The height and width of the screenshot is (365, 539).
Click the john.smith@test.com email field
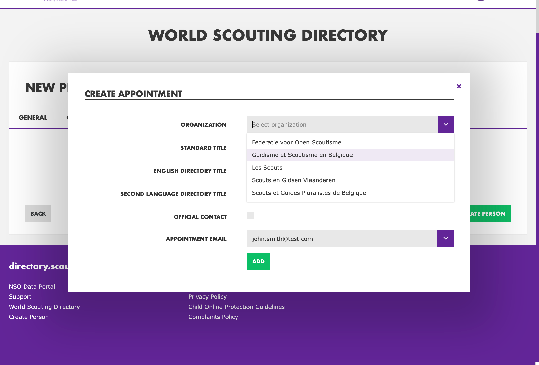342,238
